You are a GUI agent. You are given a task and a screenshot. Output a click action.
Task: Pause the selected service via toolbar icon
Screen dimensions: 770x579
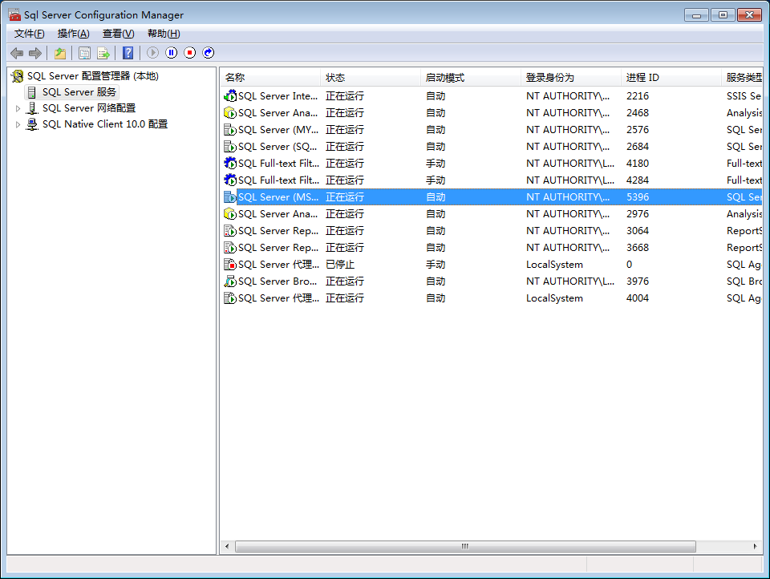(172, 53)
